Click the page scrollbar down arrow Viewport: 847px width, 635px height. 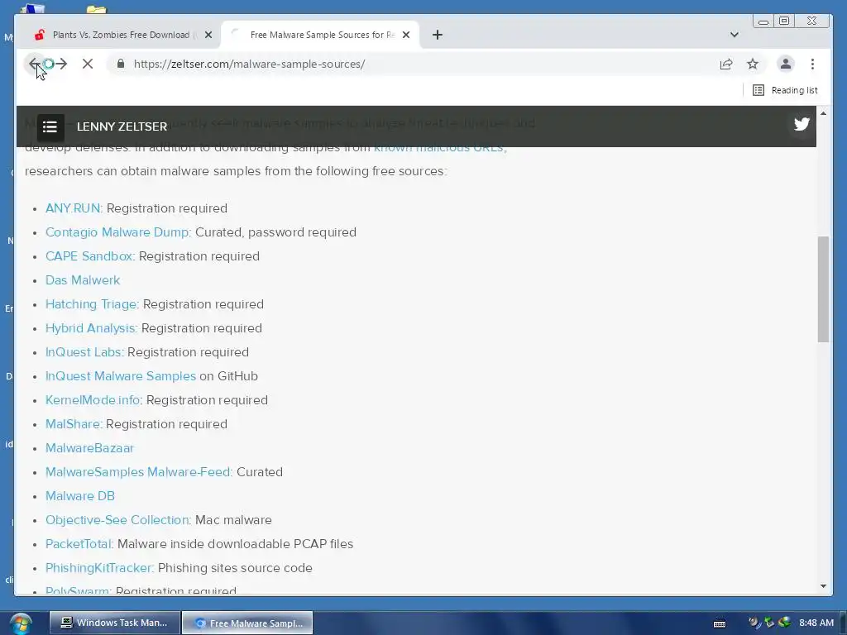coord(823,586)
